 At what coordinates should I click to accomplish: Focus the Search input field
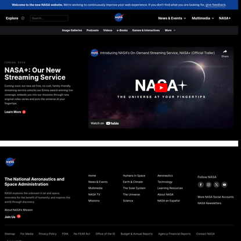click(x=49, y=18)
